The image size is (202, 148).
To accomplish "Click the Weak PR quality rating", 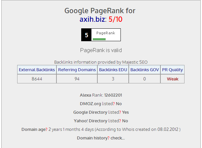I will [173, 79].
